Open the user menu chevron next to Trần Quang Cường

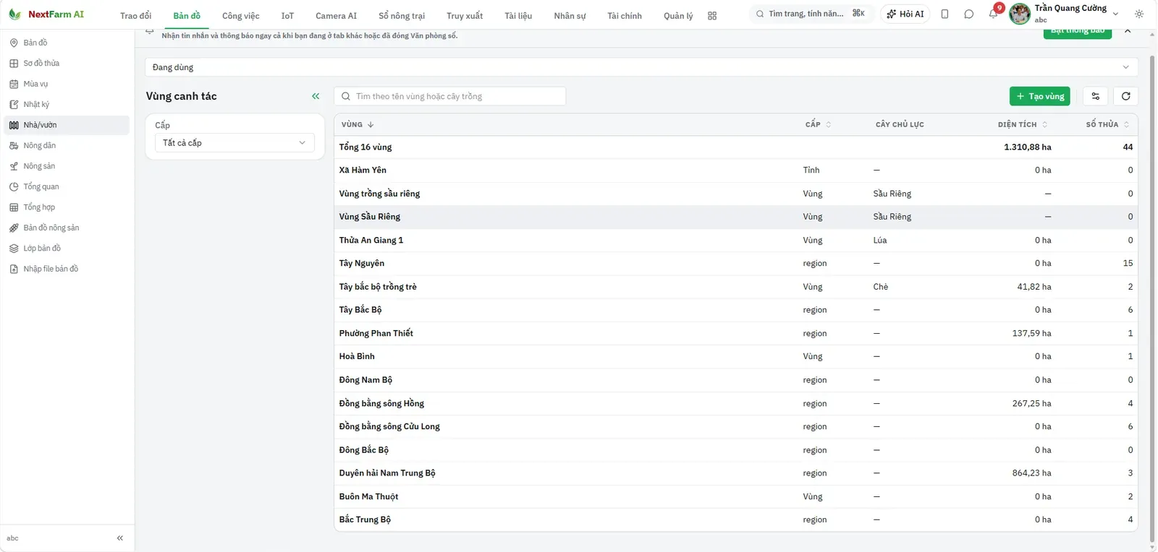(1115, 14)
